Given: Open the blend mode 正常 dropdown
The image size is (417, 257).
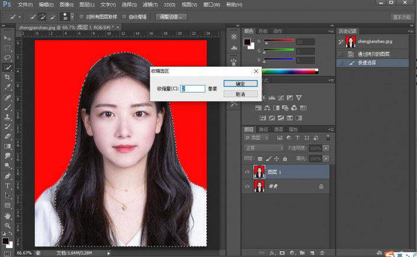Looking at the screenshot, I should point(264,148).
